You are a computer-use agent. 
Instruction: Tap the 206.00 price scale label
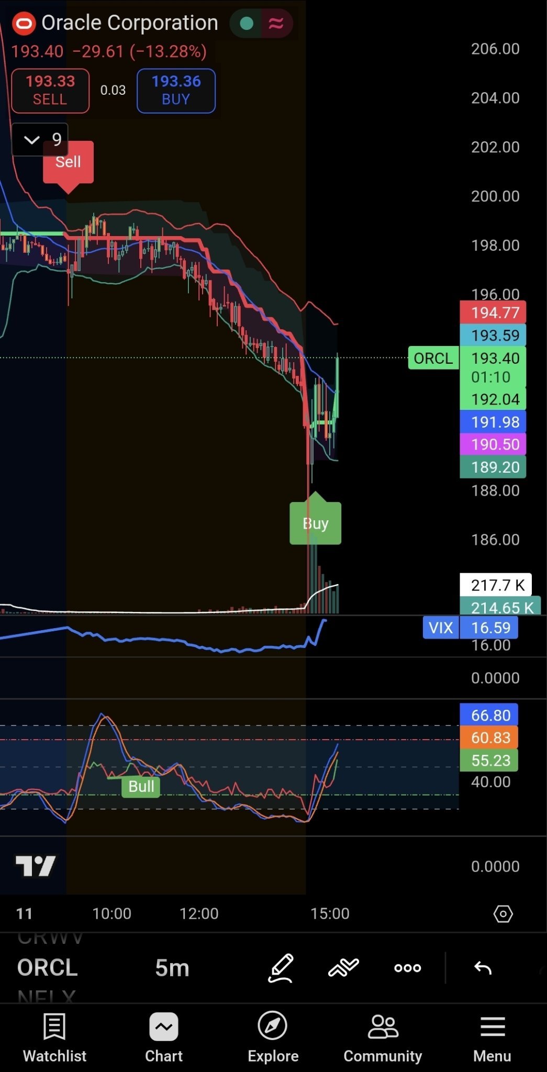click(x=495, y=49)
